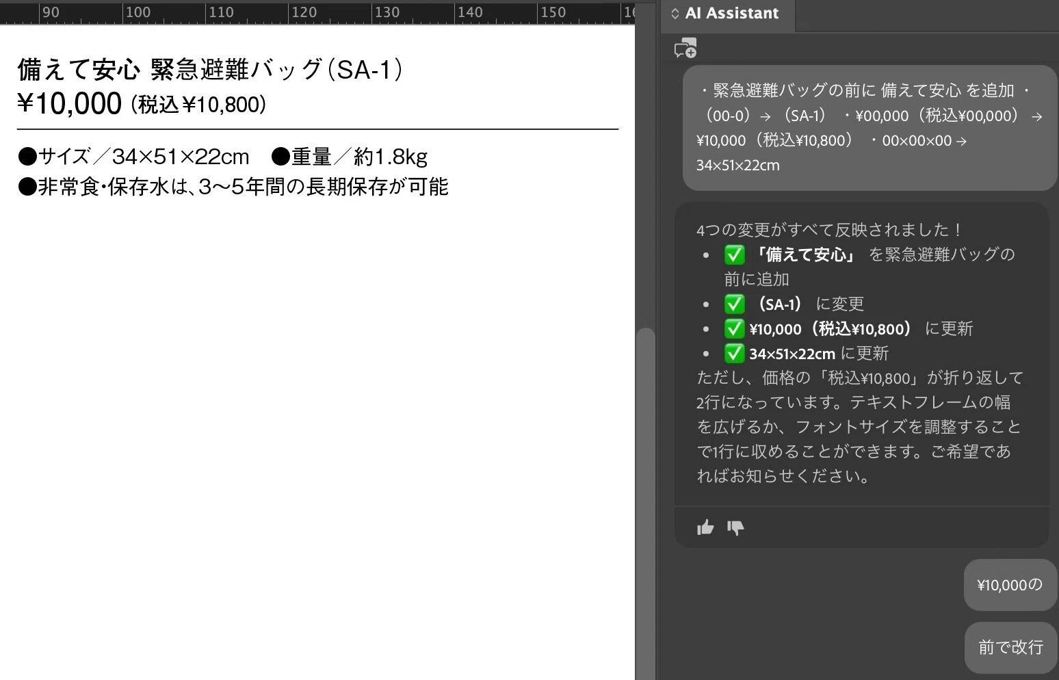
Task: Click the ruler mark 130
Action: (x=387, y=12)
